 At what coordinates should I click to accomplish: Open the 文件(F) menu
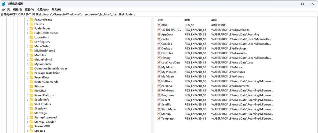[x=6, y=10]
